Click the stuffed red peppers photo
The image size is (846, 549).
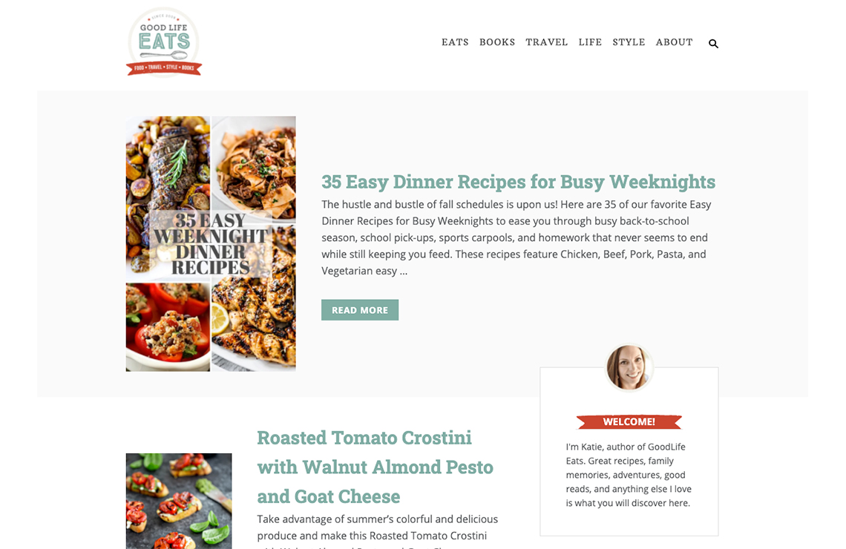pos(168,327)
